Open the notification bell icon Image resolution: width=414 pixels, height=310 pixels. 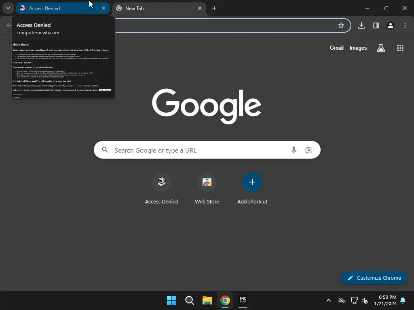(x=403, y=300)
